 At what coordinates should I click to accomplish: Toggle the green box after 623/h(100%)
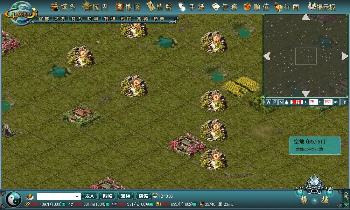[x=195, y=204]
